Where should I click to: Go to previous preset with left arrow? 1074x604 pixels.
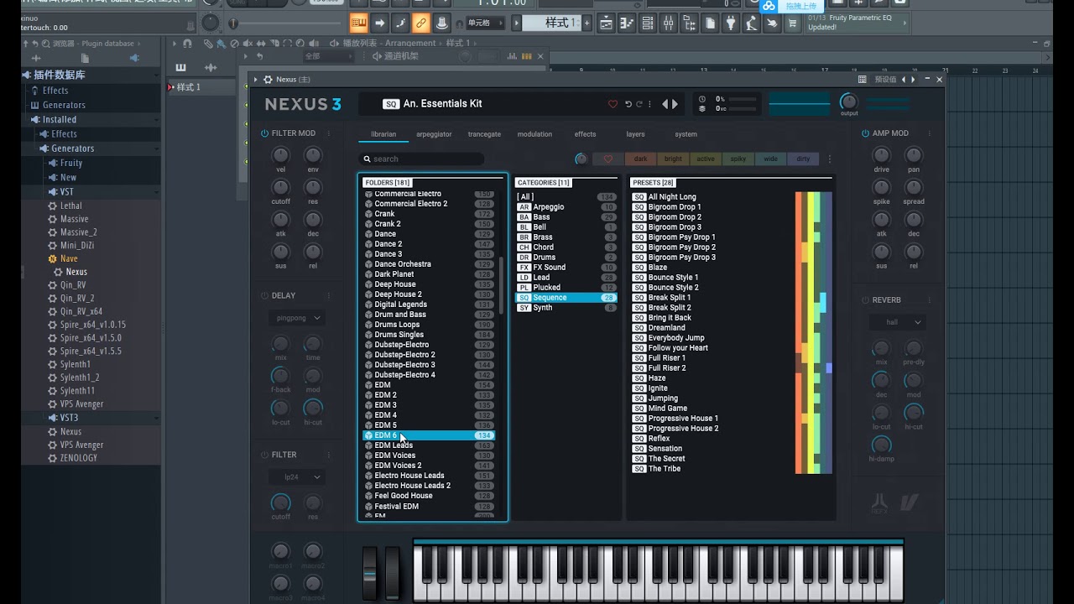pos(665,104)
